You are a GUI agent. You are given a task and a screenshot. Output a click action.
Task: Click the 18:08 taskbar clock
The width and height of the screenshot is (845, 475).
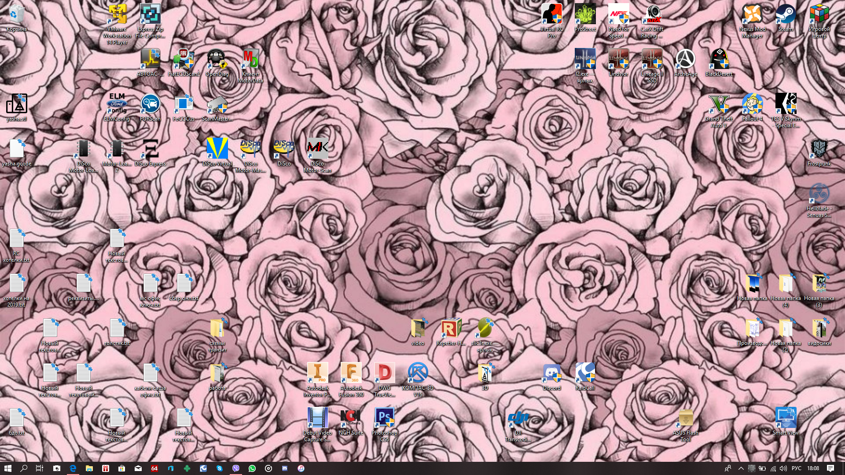pos(813,468)
